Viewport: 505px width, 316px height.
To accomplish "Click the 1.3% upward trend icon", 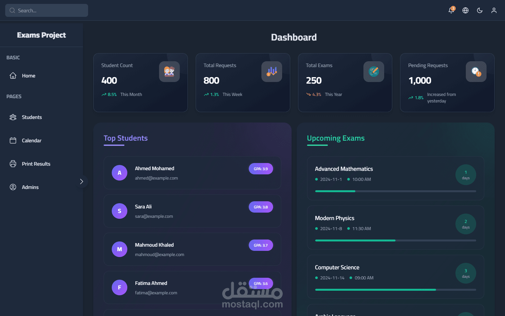I will (206, 95).
